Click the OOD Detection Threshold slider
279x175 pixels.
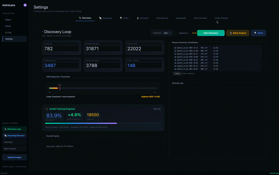[x=102, y=88]
